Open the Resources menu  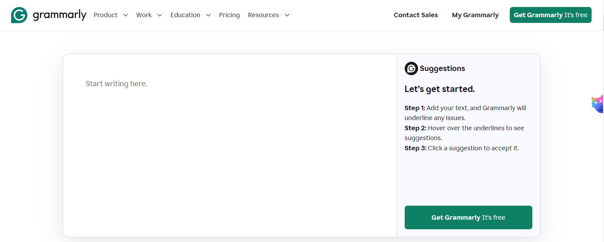[x=263, y=15]
